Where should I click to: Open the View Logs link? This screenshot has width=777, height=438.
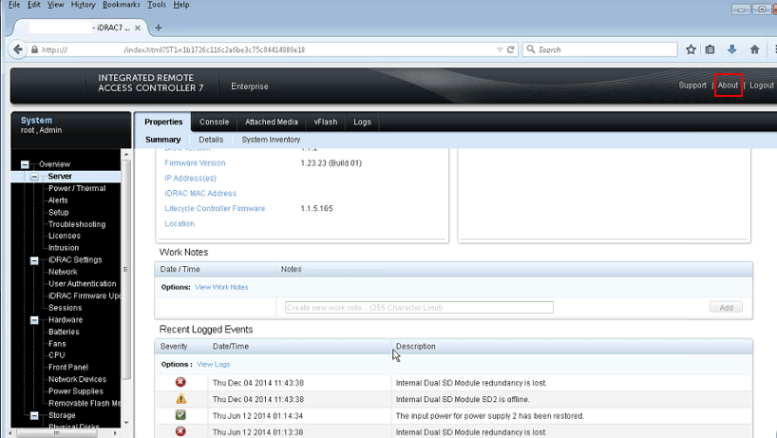pos(213,364)
